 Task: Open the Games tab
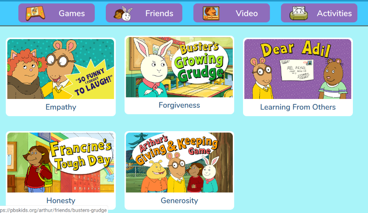pyautogui.click(x=56, y=13)
